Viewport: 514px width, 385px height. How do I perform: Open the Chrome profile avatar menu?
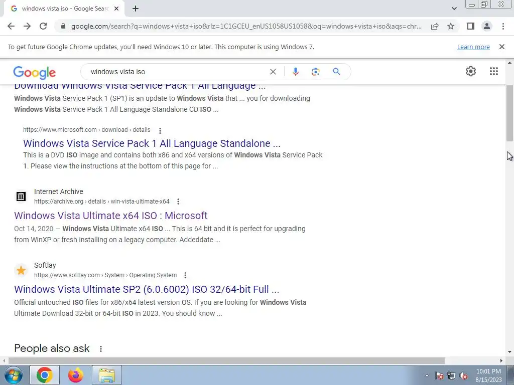(x=487, y=26)
